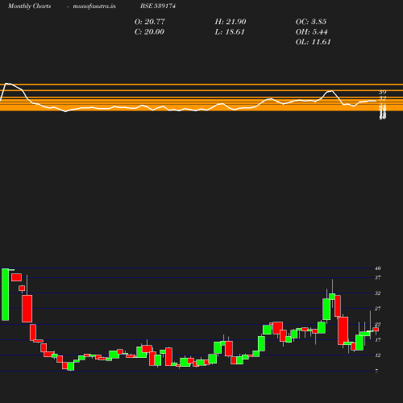The height and width of the screenshot is (403, 403).
Task: Click the price axis label 12
Action: click(x=378, y=355)
